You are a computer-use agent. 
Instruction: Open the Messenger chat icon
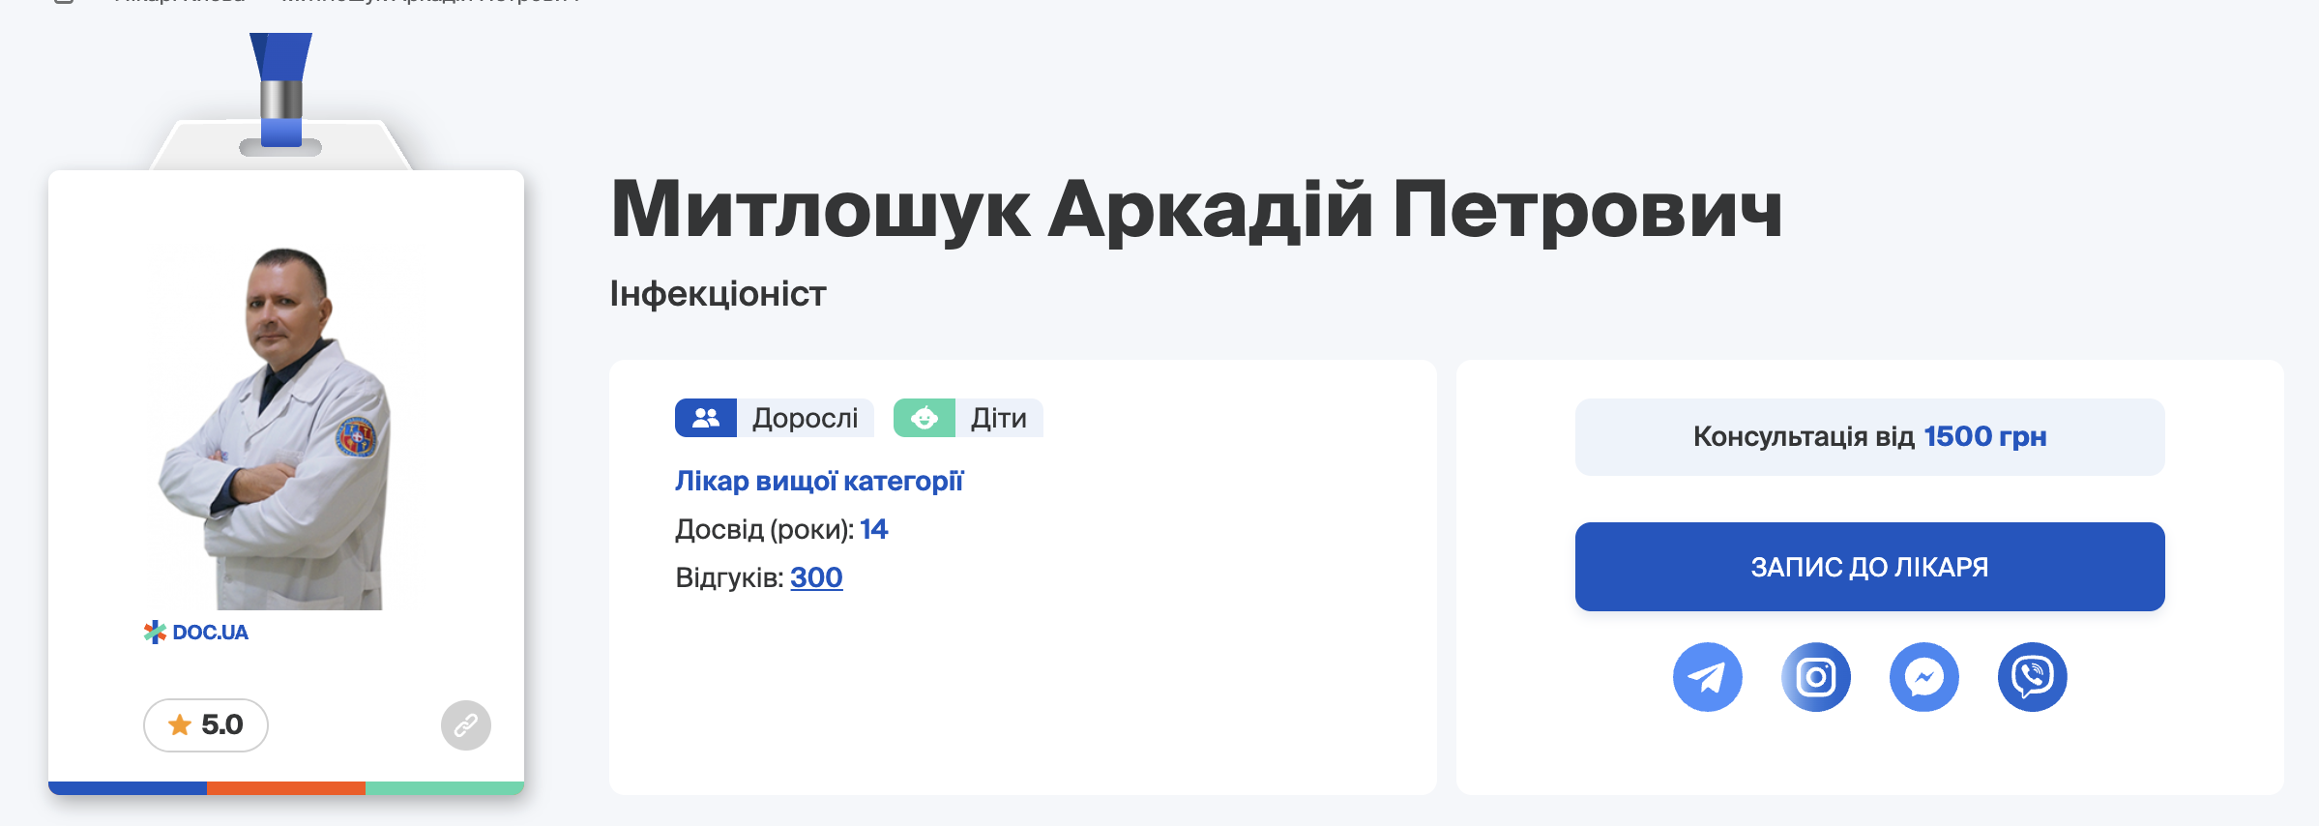click(x=1923, y=677)
